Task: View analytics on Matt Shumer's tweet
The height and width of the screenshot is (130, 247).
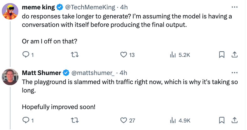Action: [x=172, y=120]
